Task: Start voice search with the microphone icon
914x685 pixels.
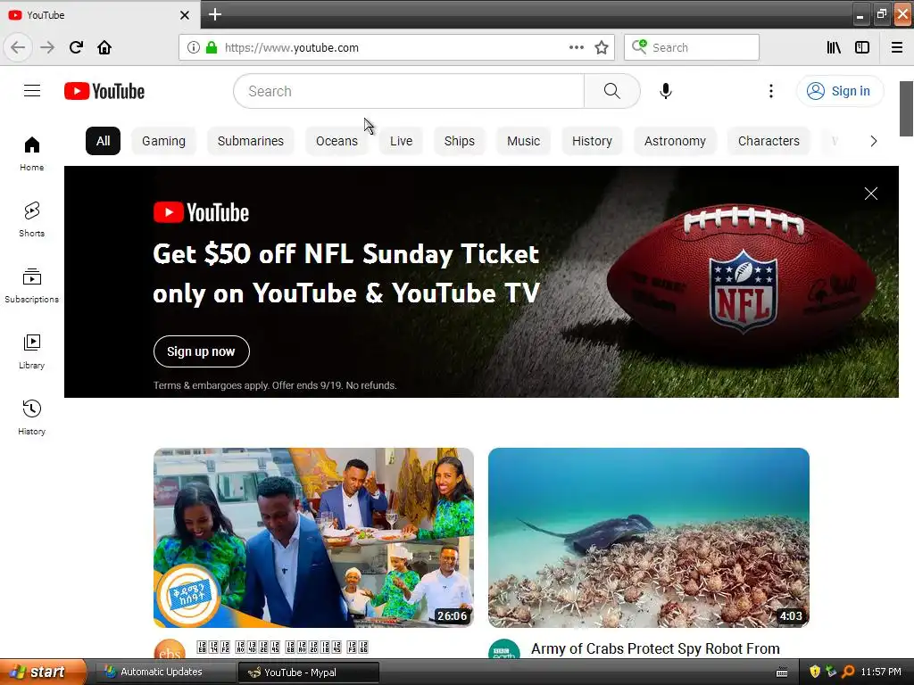Action: tap(666, 91)
